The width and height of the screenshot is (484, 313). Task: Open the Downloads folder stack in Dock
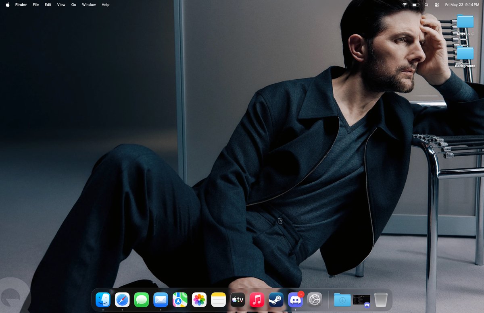(342, 300)
